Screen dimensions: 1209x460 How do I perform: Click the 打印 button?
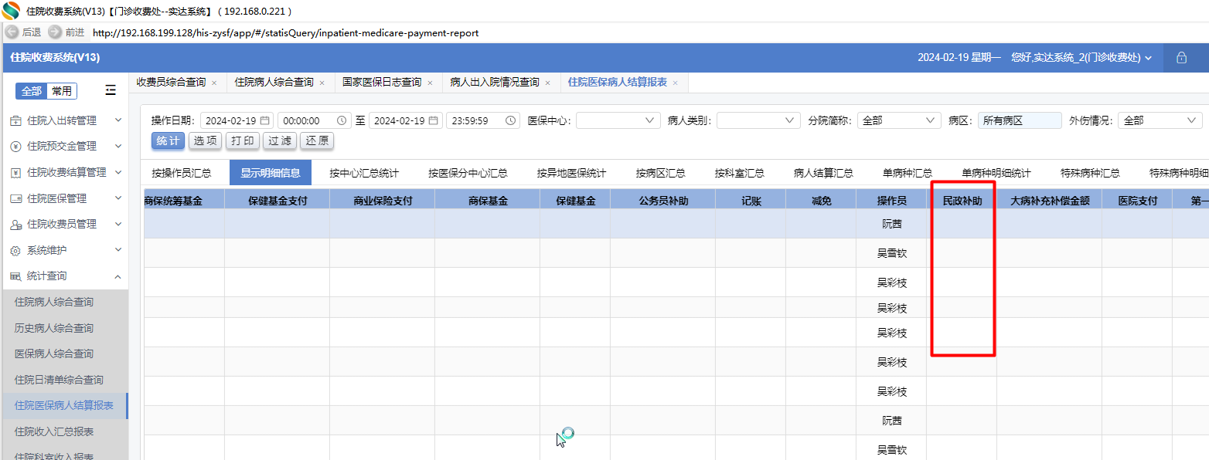pyautogui.click(x=243, y=141)
